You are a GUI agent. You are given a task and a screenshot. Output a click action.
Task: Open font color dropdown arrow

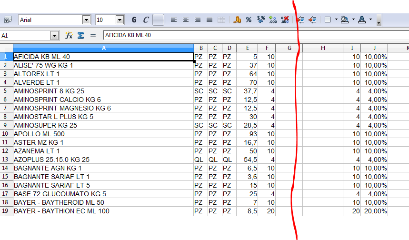370,20
